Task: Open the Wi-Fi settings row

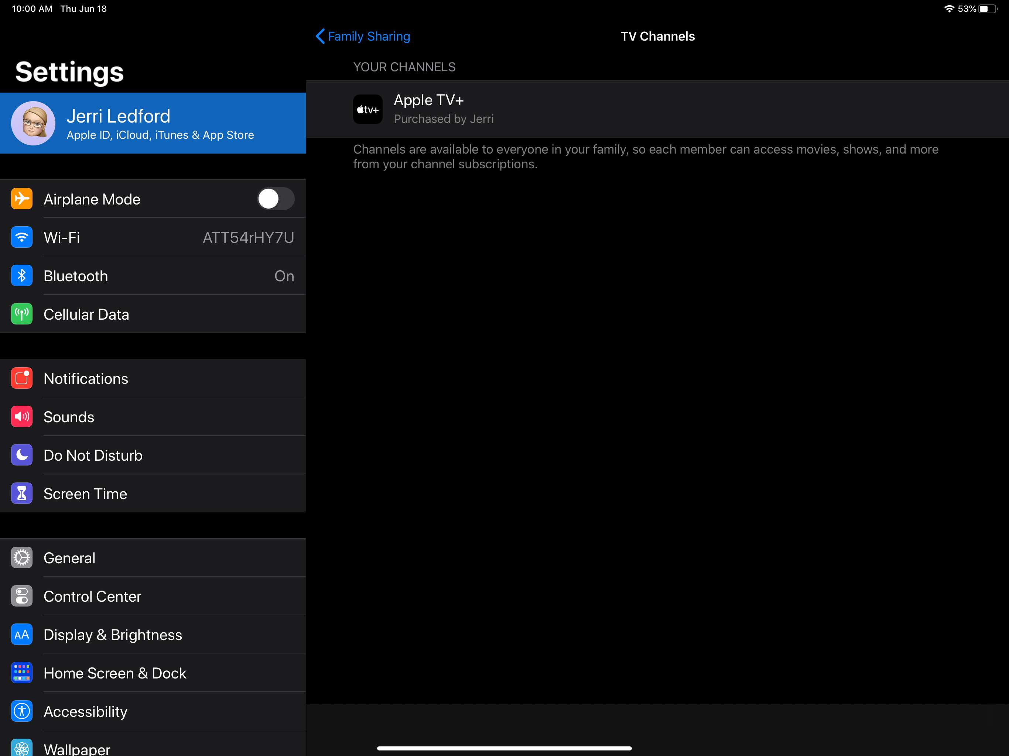Action: [x=153, y=237]
